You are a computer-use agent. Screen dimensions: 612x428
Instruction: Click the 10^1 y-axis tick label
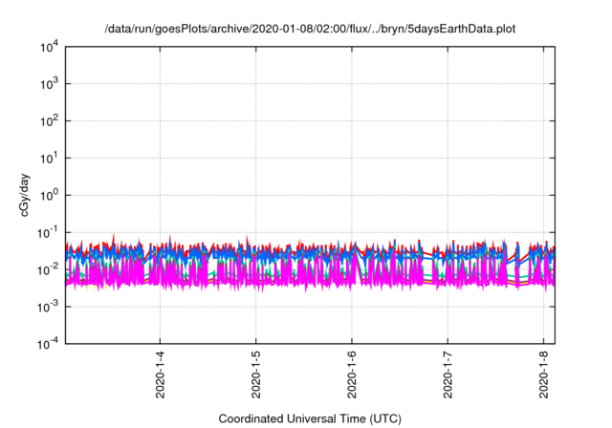[49, 158]
